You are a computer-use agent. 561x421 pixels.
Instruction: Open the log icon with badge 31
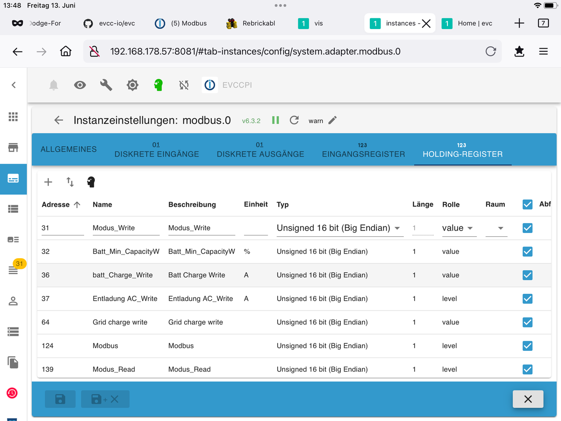(x=13, y=270)
